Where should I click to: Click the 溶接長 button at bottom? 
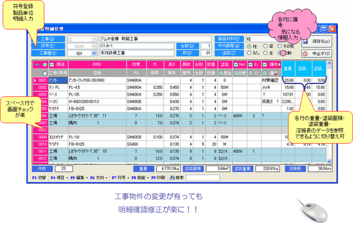point(295,168)
